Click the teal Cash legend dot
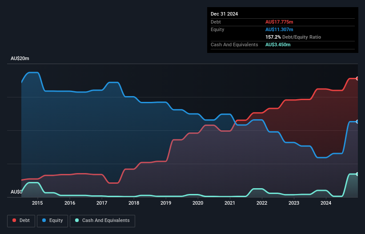 77,220
